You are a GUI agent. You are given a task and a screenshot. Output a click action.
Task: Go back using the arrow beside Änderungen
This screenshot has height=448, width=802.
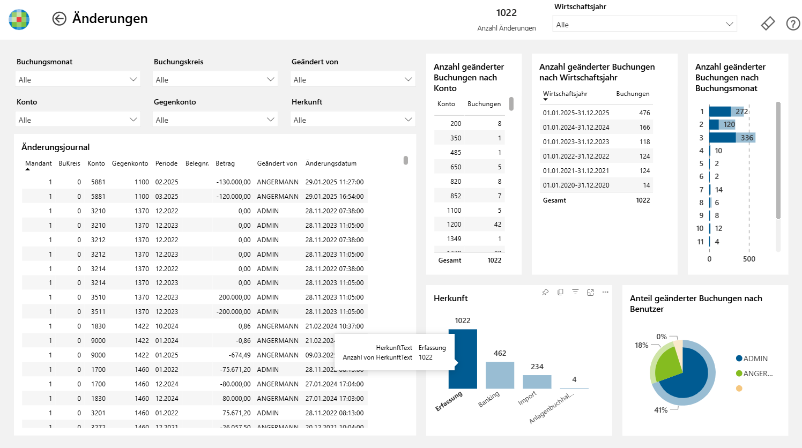click(x=59, y=19)
